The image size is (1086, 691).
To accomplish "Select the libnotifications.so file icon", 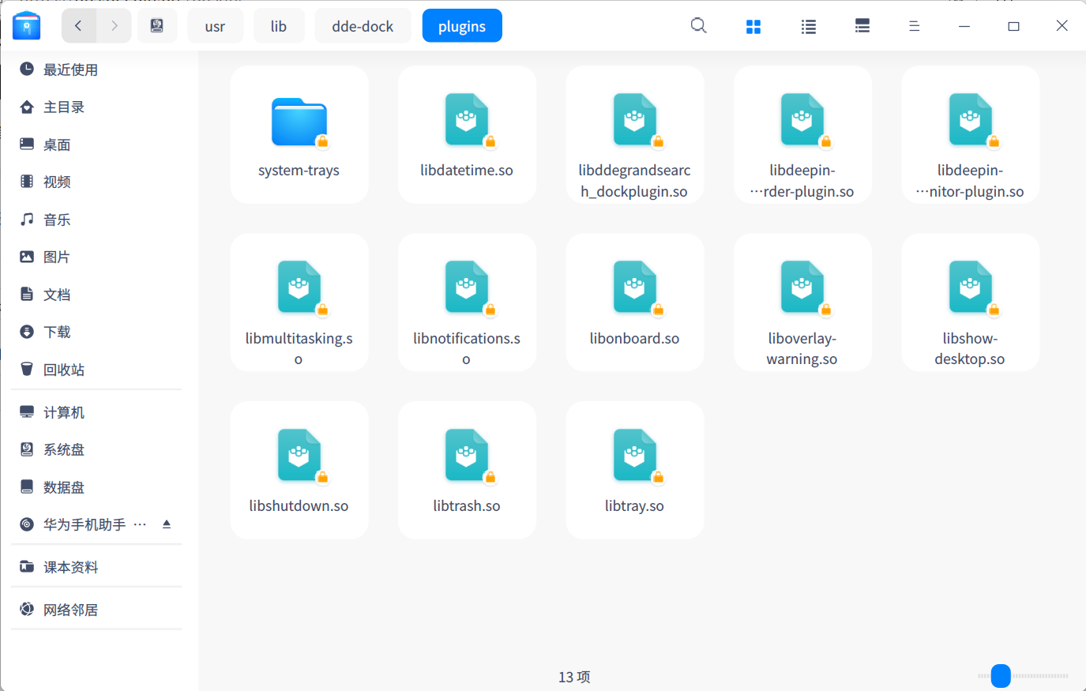I will click(x=467, y=288).
